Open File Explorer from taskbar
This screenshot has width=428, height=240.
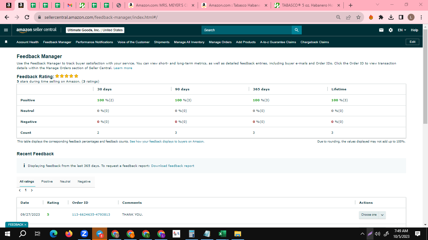pos(237,233)
